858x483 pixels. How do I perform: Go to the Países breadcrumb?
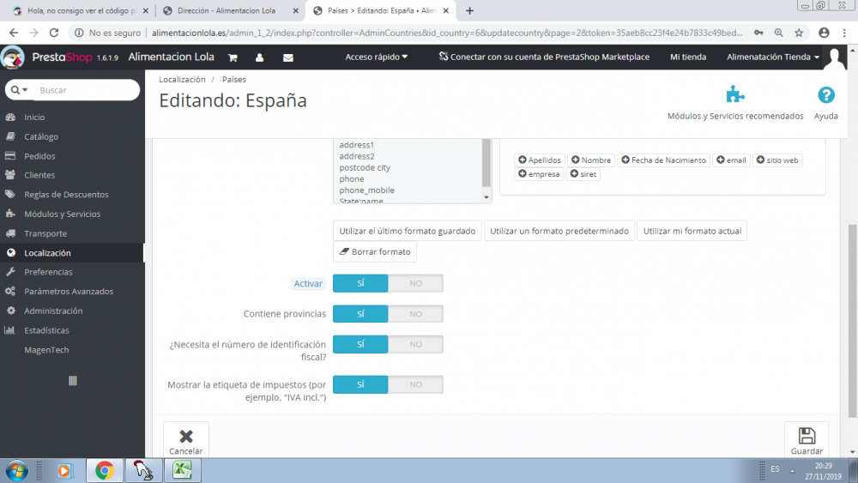pyautogui.click(x=234, y=79)
